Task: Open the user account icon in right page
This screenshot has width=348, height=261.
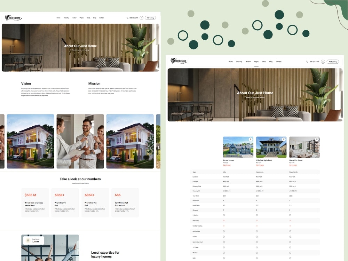Action: [x=323, y=62]
